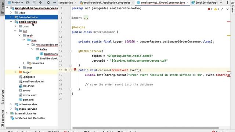Click the red error stripe marker at top
The image size is (235, 132).
click(229, 22)
